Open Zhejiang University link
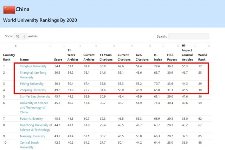 point(33,90)
